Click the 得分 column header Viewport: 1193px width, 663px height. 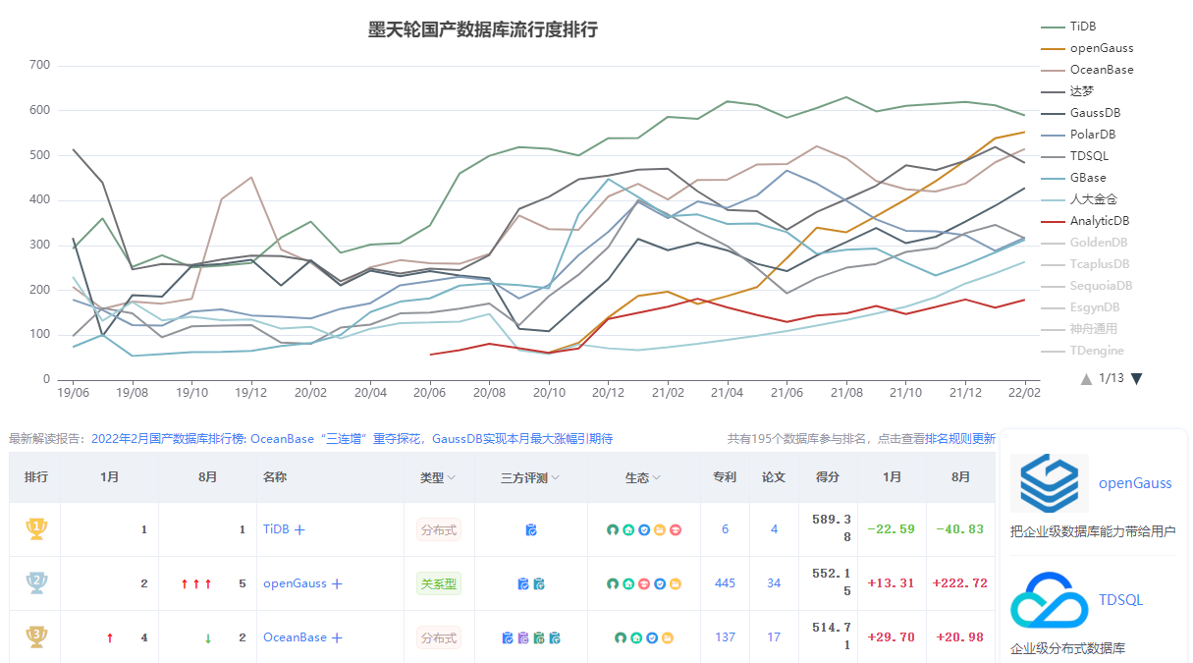pyautogui.click(x=828, y=477)
